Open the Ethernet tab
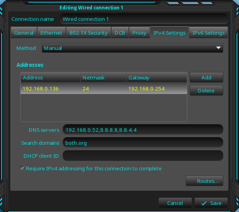Image resolution: width=239 pixels, height=212 pixels. click(x=51, y=33)
